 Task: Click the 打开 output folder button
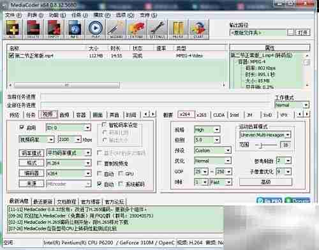(302, 33)
